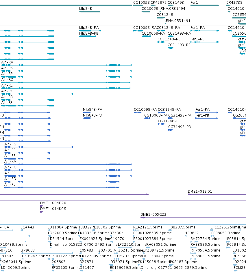This screenshot has width=246, height=272.
Task: Click EST RE18503.5prime
Action: click(106, 227)
